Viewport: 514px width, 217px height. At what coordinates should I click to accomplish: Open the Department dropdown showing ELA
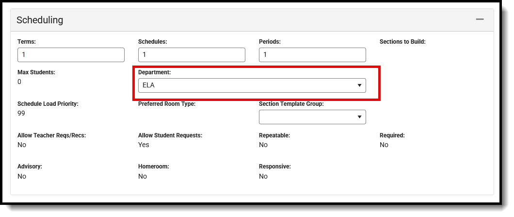click(x=252, y=85)
